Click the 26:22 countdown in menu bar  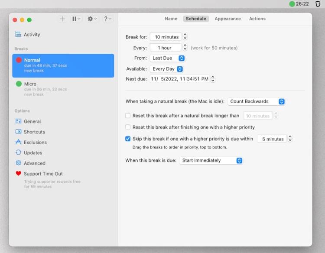pyautogui.click(x=302, y=4)
